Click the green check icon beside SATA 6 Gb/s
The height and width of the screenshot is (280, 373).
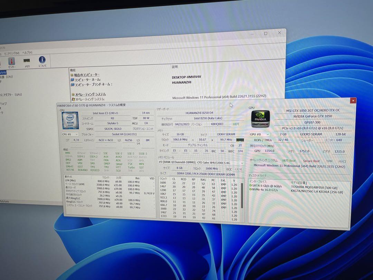[x=250, y=186]
